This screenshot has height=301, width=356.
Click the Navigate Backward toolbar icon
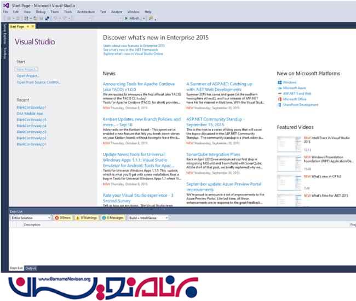pyautogui.click(x=9, y=19)
